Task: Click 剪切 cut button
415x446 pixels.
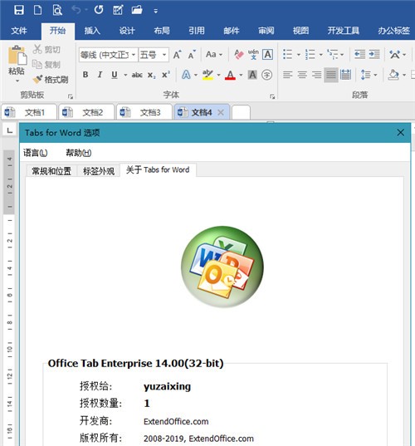Action: 46,50
